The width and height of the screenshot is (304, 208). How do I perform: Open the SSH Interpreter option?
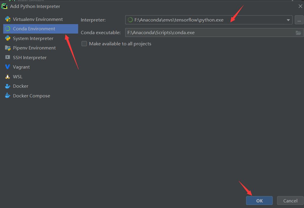(x=41, y=57)
